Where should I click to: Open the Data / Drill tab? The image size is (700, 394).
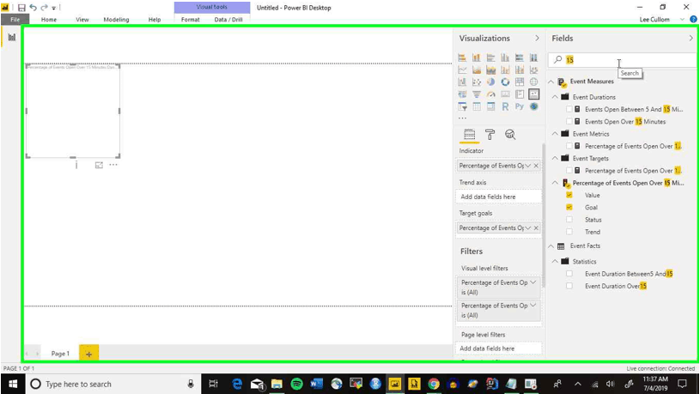coord(228,20)
